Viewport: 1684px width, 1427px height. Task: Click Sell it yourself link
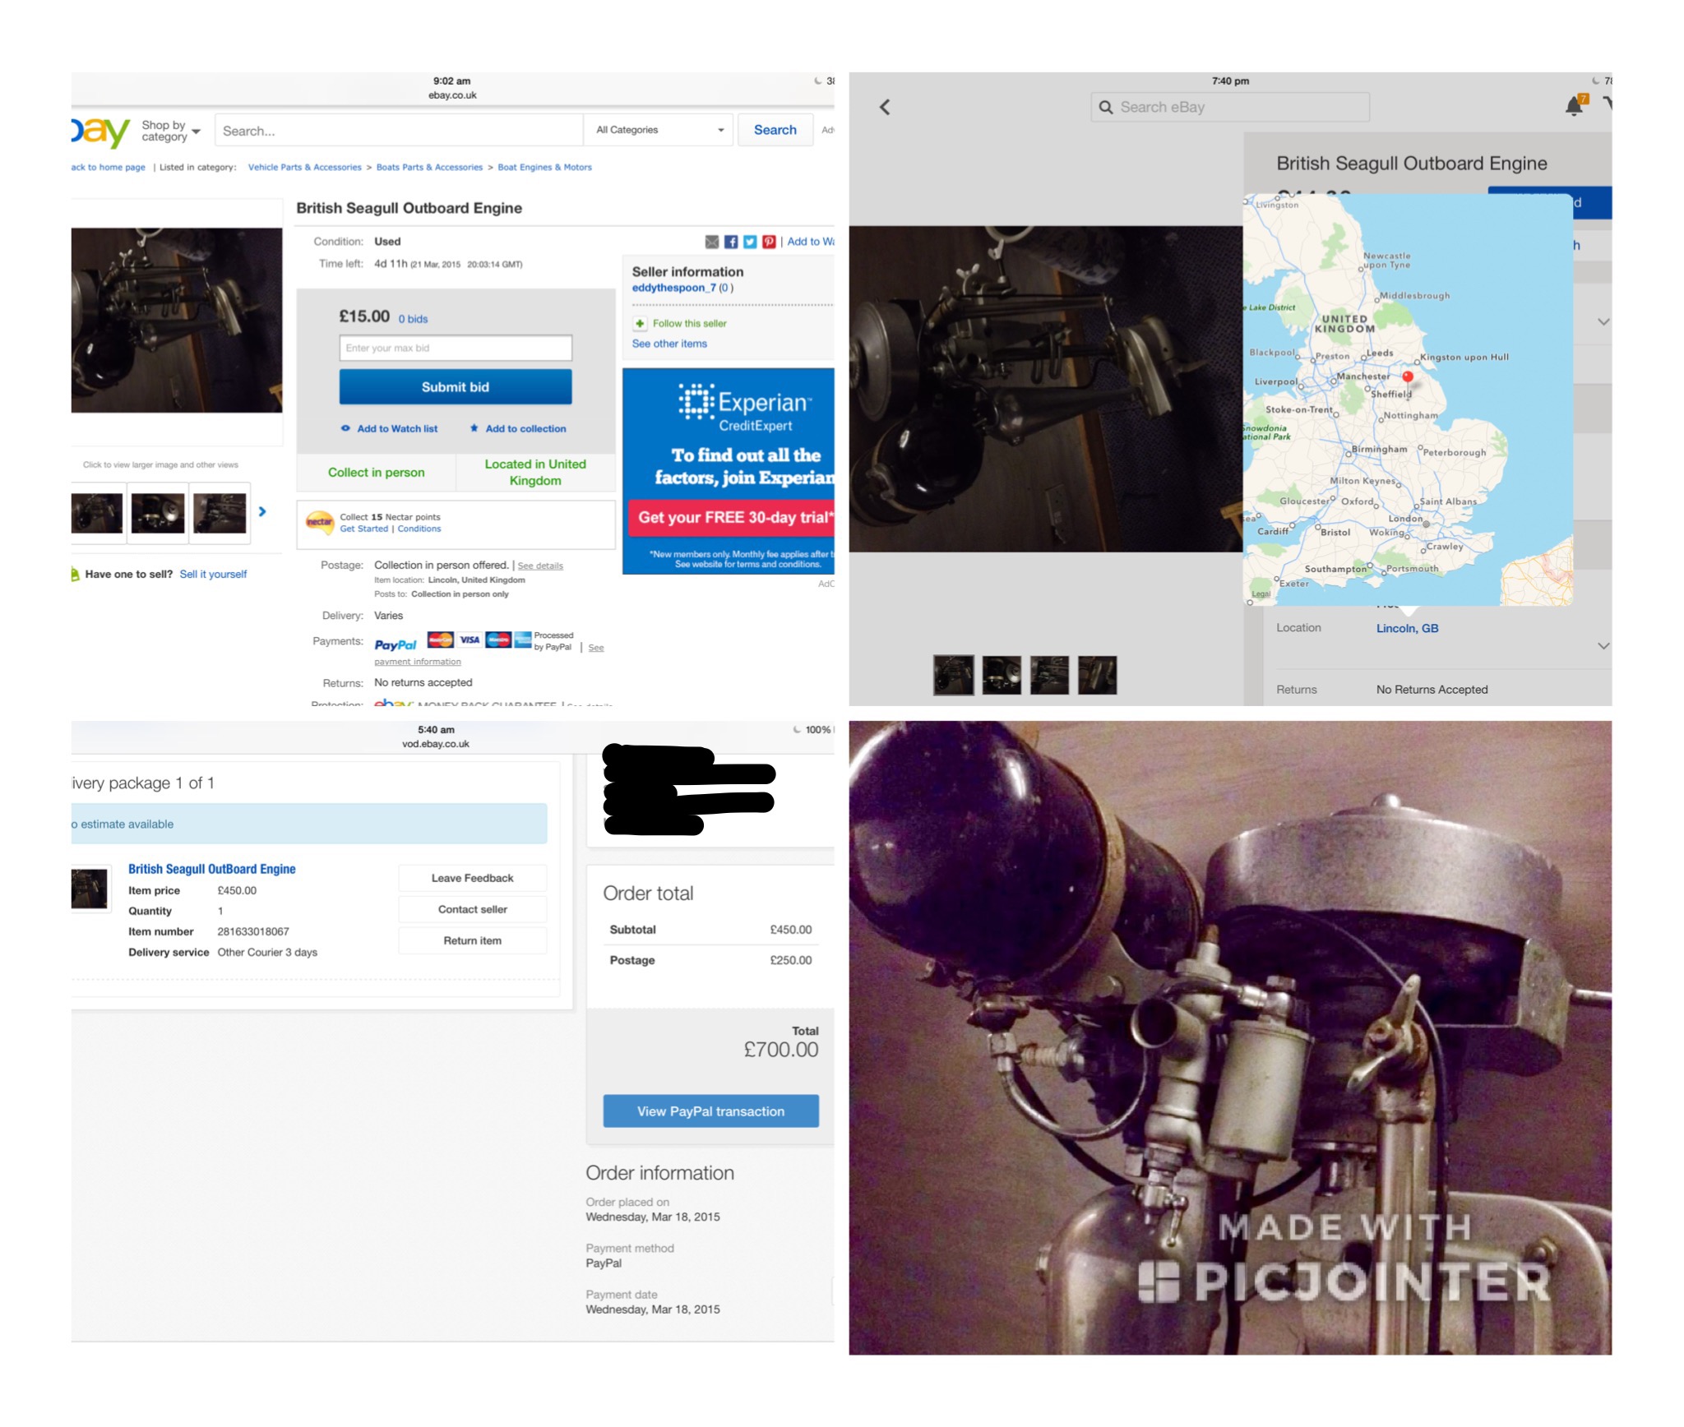point(213,574)
